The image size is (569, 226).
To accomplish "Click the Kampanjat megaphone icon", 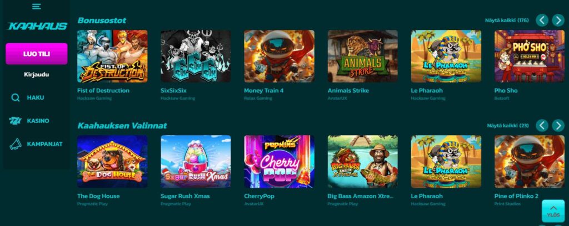I will (x=15, y=144).
